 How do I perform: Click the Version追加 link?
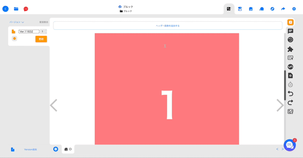pos(31,149)
